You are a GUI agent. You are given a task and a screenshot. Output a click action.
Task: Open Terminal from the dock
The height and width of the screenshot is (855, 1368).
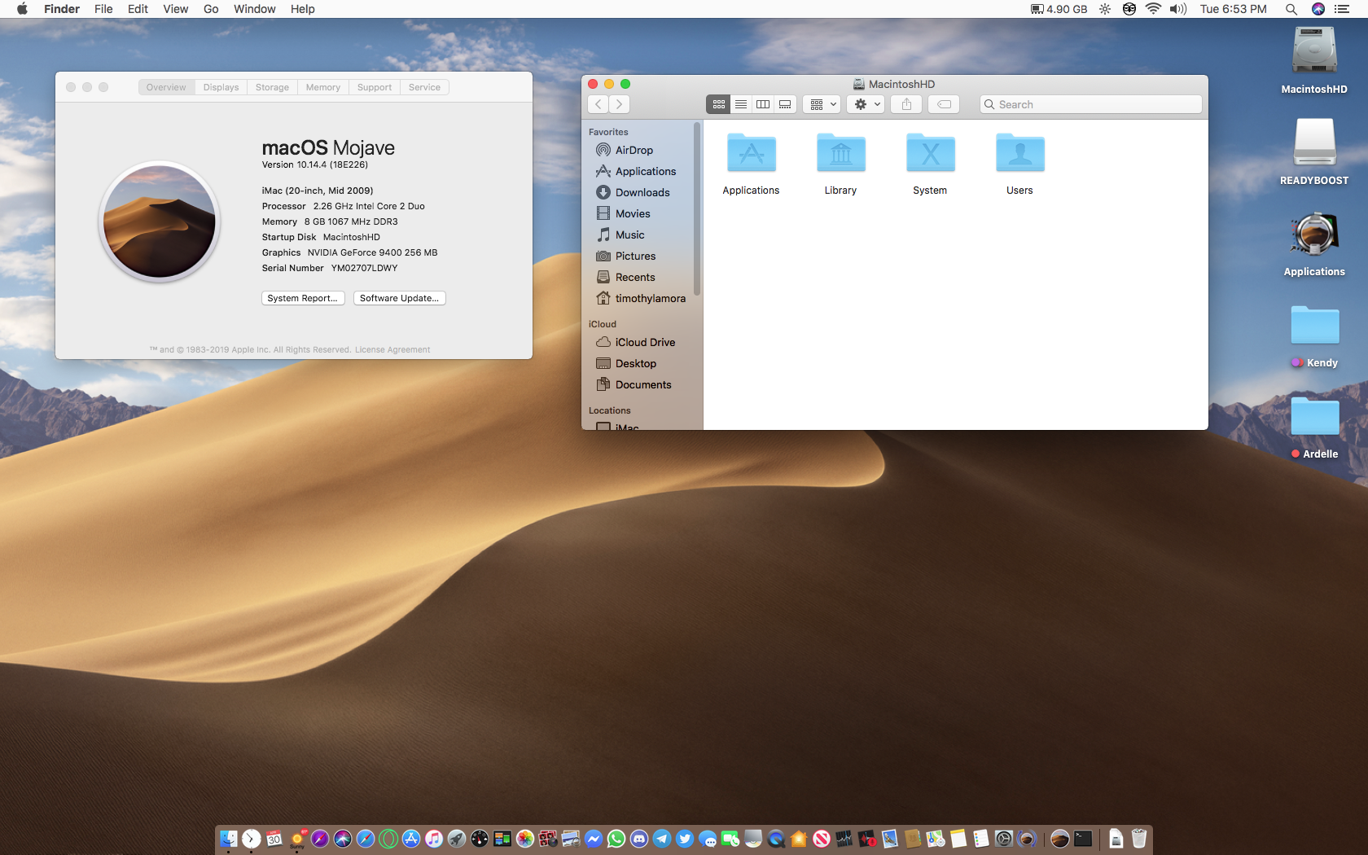point(1083,839)
